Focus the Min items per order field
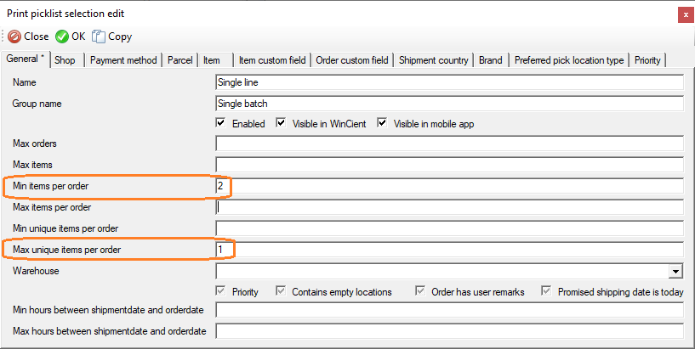The width and height of the screenshot is (695, 349). coord(449,186)
